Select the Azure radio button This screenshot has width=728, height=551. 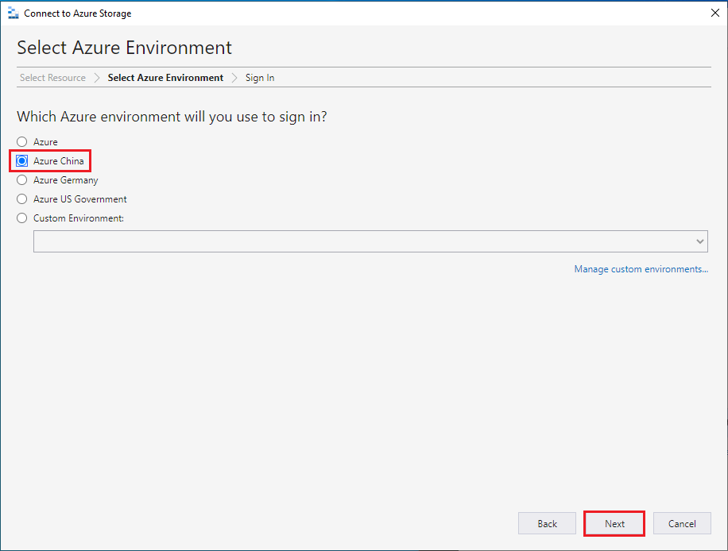(21, 141)
